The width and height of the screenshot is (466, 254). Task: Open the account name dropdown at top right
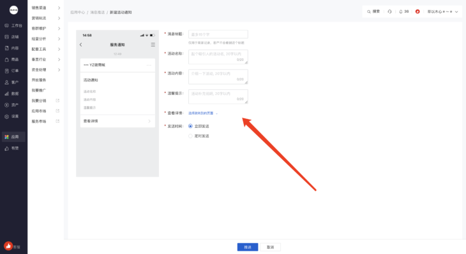pyautogui.click(x=442, y=11)
